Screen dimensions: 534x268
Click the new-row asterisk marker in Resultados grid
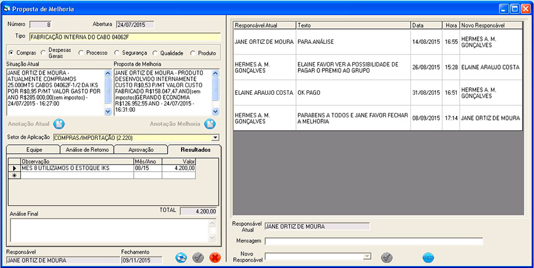click(14, 175)
